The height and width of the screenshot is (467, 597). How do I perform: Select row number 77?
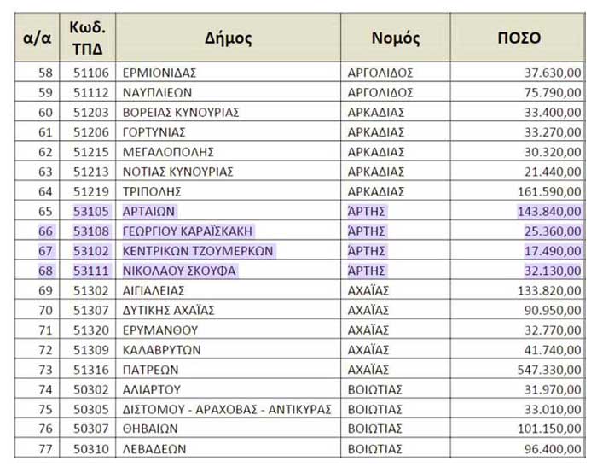(x=45, y=448)
